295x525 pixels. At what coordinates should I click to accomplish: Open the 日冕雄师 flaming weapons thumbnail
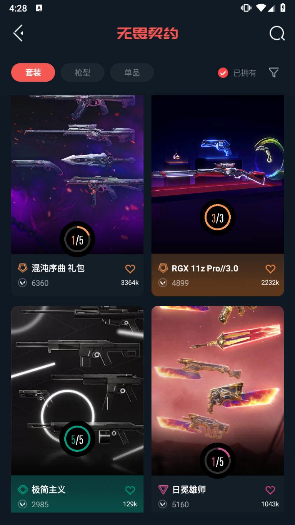click(x=218, y=391)
